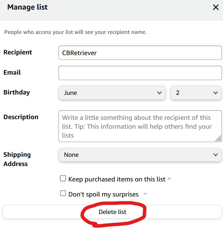Click the Don't spoil my surprises text

click(x=103, y=194)
